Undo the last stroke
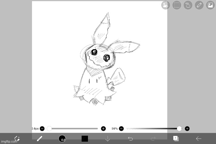 click(130, 139)
